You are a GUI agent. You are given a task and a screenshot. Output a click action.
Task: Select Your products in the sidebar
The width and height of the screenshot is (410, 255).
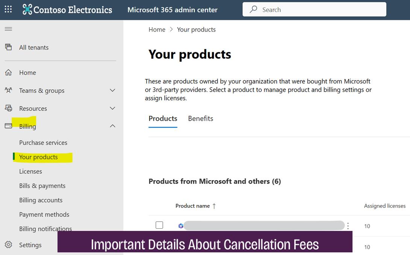38,157
